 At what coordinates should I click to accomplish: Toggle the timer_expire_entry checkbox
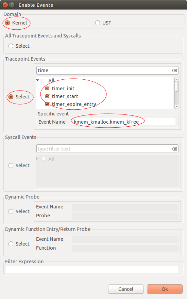click(47, 104)
